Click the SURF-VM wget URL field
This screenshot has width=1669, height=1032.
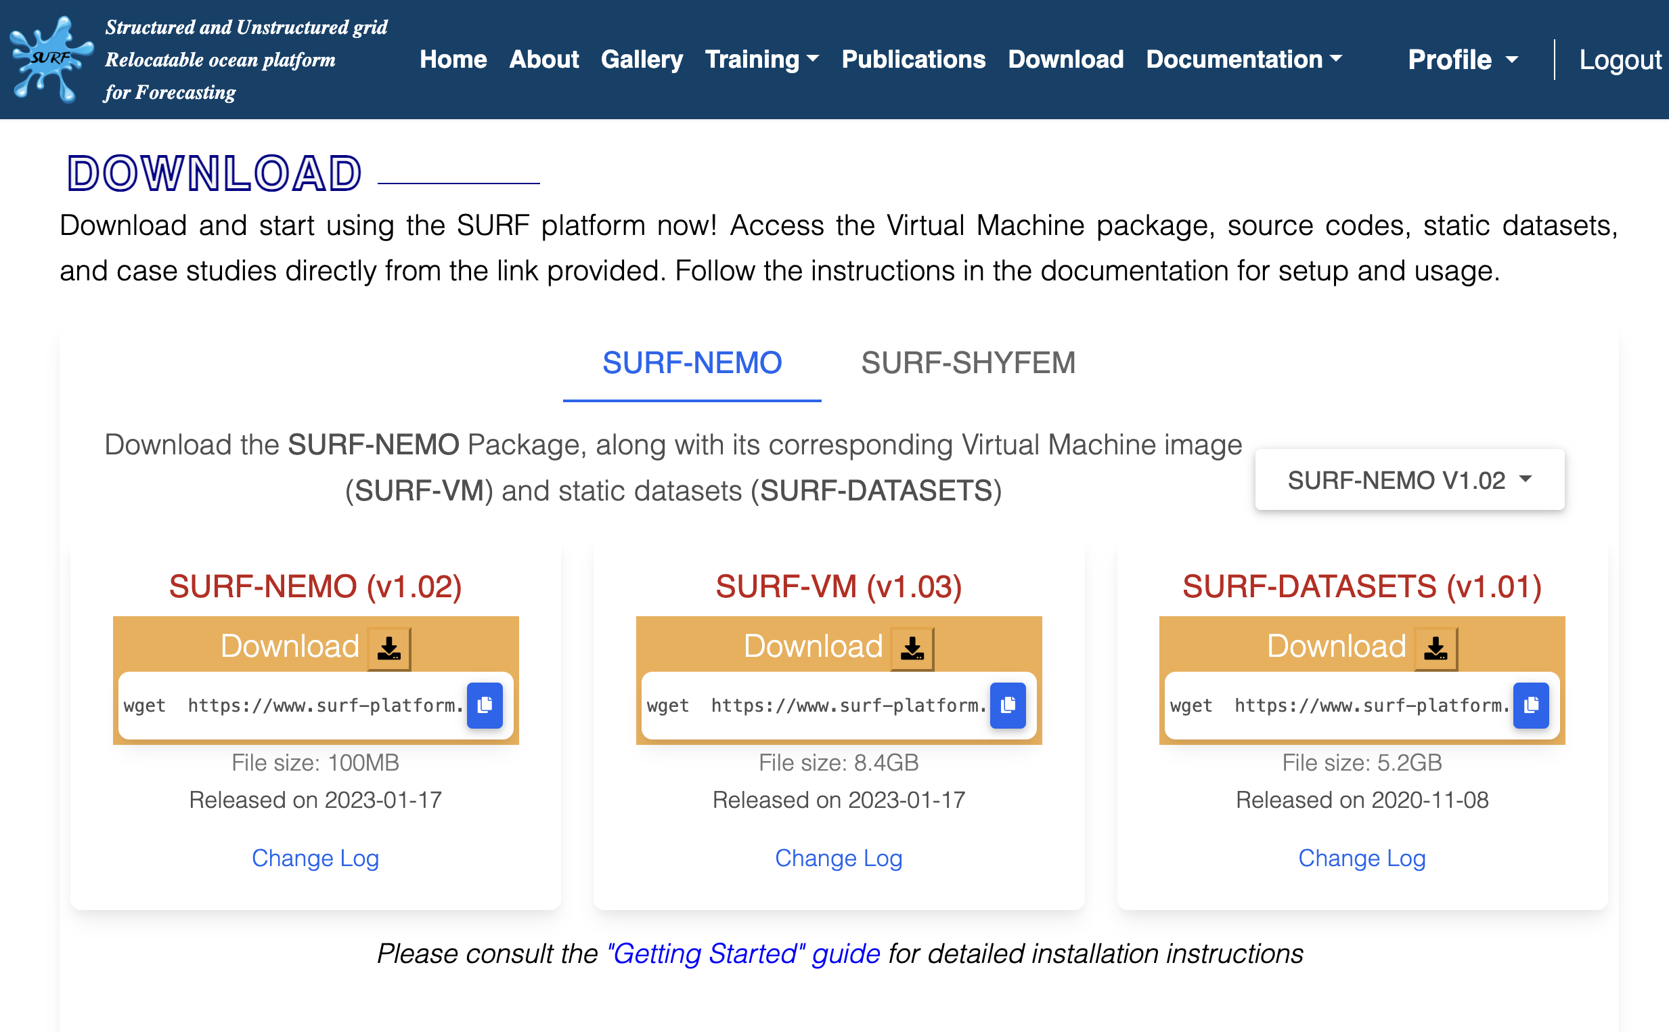tap(816, 705)
